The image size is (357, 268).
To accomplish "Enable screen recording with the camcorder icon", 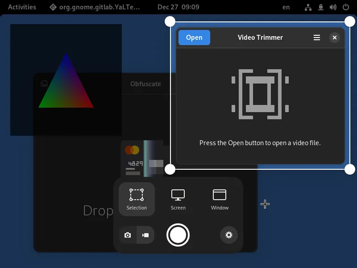I will (145, 234).
